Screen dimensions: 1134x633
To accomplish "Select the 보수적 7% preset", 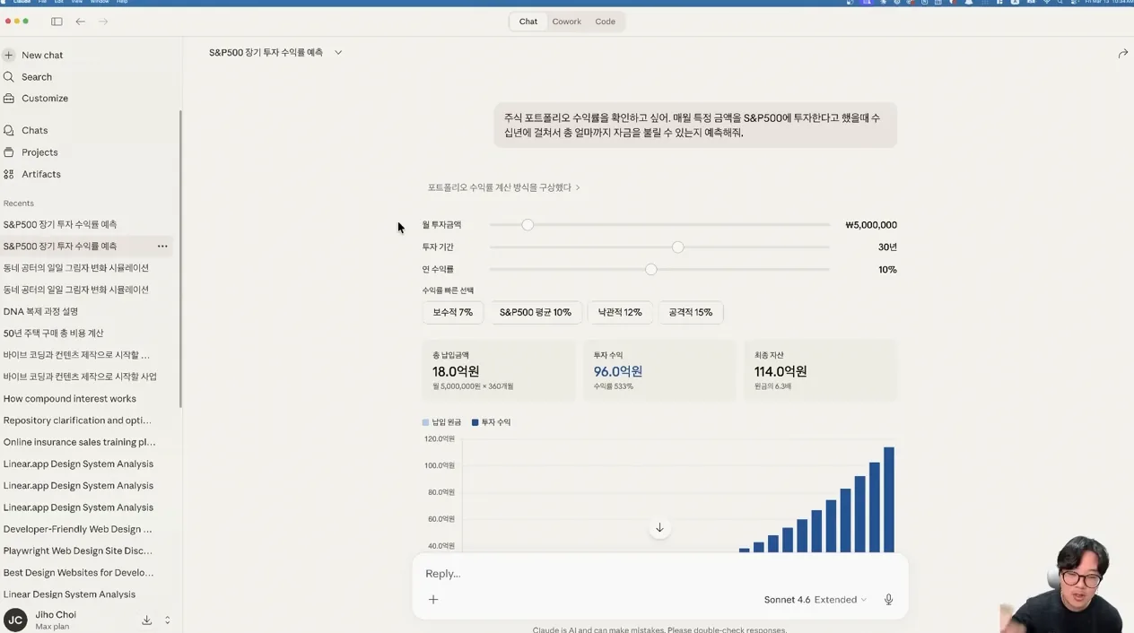I will pos(453,312).
